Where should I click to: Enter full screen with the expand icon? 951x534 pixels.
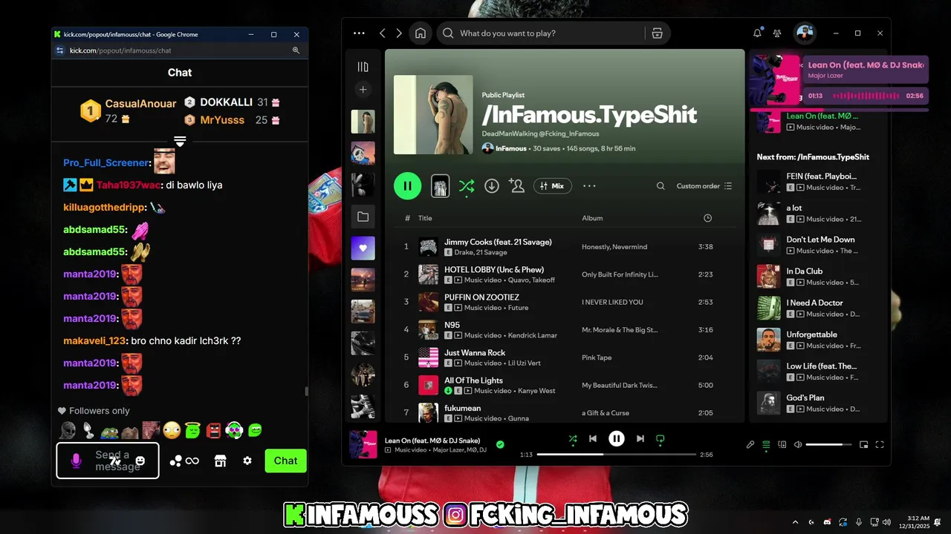(880, 444)
